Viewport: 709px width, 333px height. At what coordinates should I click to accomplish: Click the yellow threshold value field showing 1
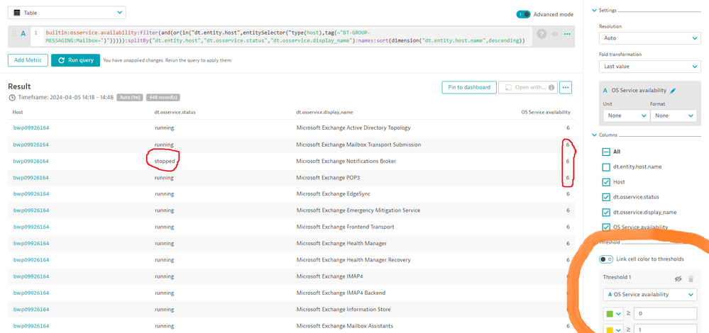[x=665, y=329]
